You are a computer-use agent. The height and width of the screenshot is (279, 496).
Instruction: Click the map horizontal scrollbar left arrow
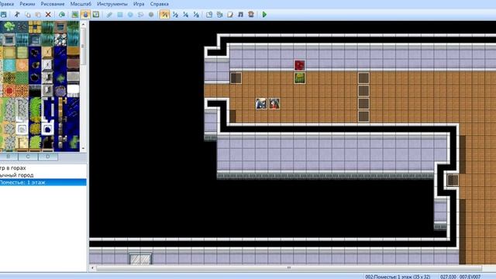[92, 268]
